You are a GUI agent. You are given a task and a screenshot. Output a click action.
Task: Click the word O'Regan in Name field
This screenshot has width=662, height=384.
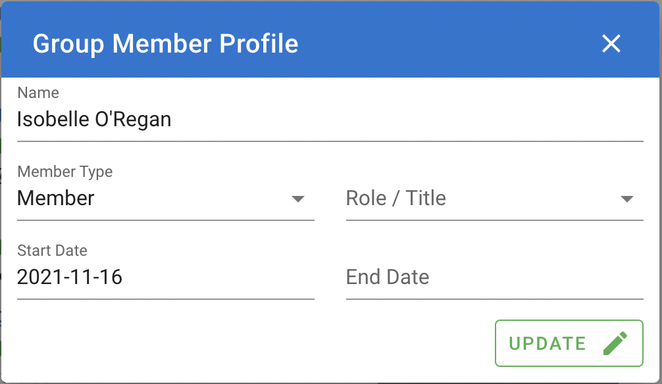coord(133,120)
